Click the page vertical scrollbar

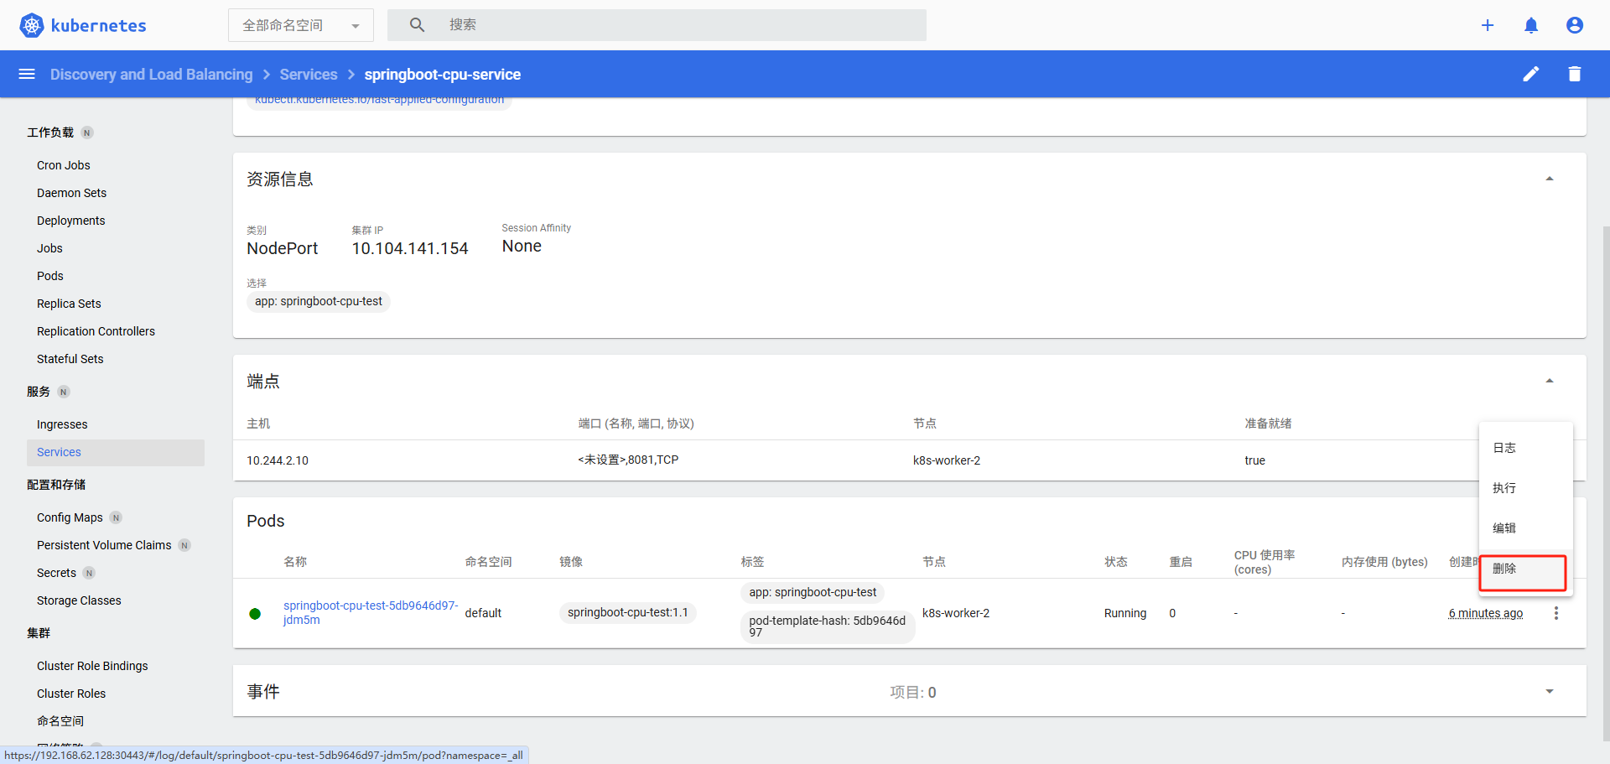tap(1606, 482)
